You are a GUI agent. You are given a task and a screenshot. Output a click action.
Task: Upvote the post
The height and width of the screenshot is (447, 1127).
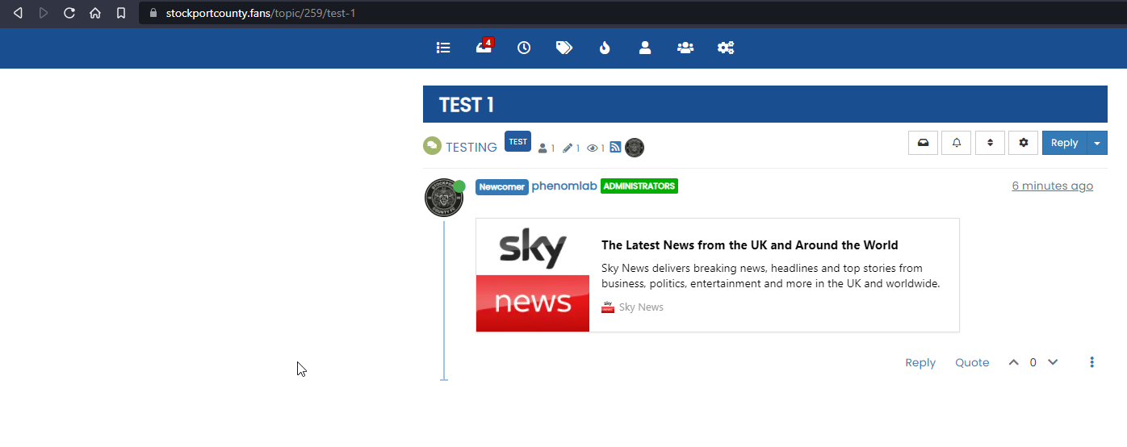(x=1013, y=362)
